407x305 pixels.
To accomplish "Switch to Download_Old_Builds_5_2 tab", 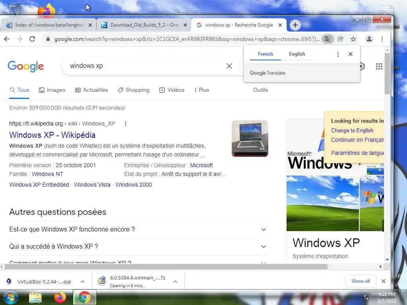I will click(x=143, y=25).
